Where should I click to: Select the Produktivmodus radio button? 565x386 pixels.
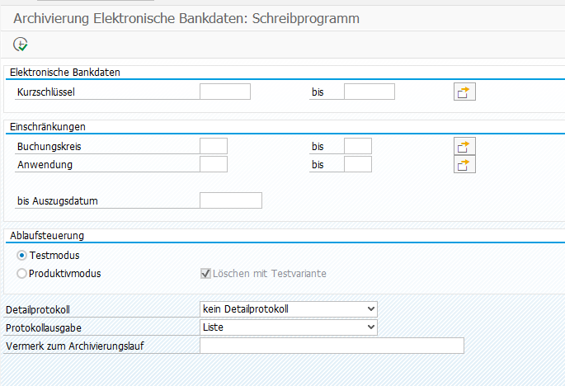coord(22,273)
